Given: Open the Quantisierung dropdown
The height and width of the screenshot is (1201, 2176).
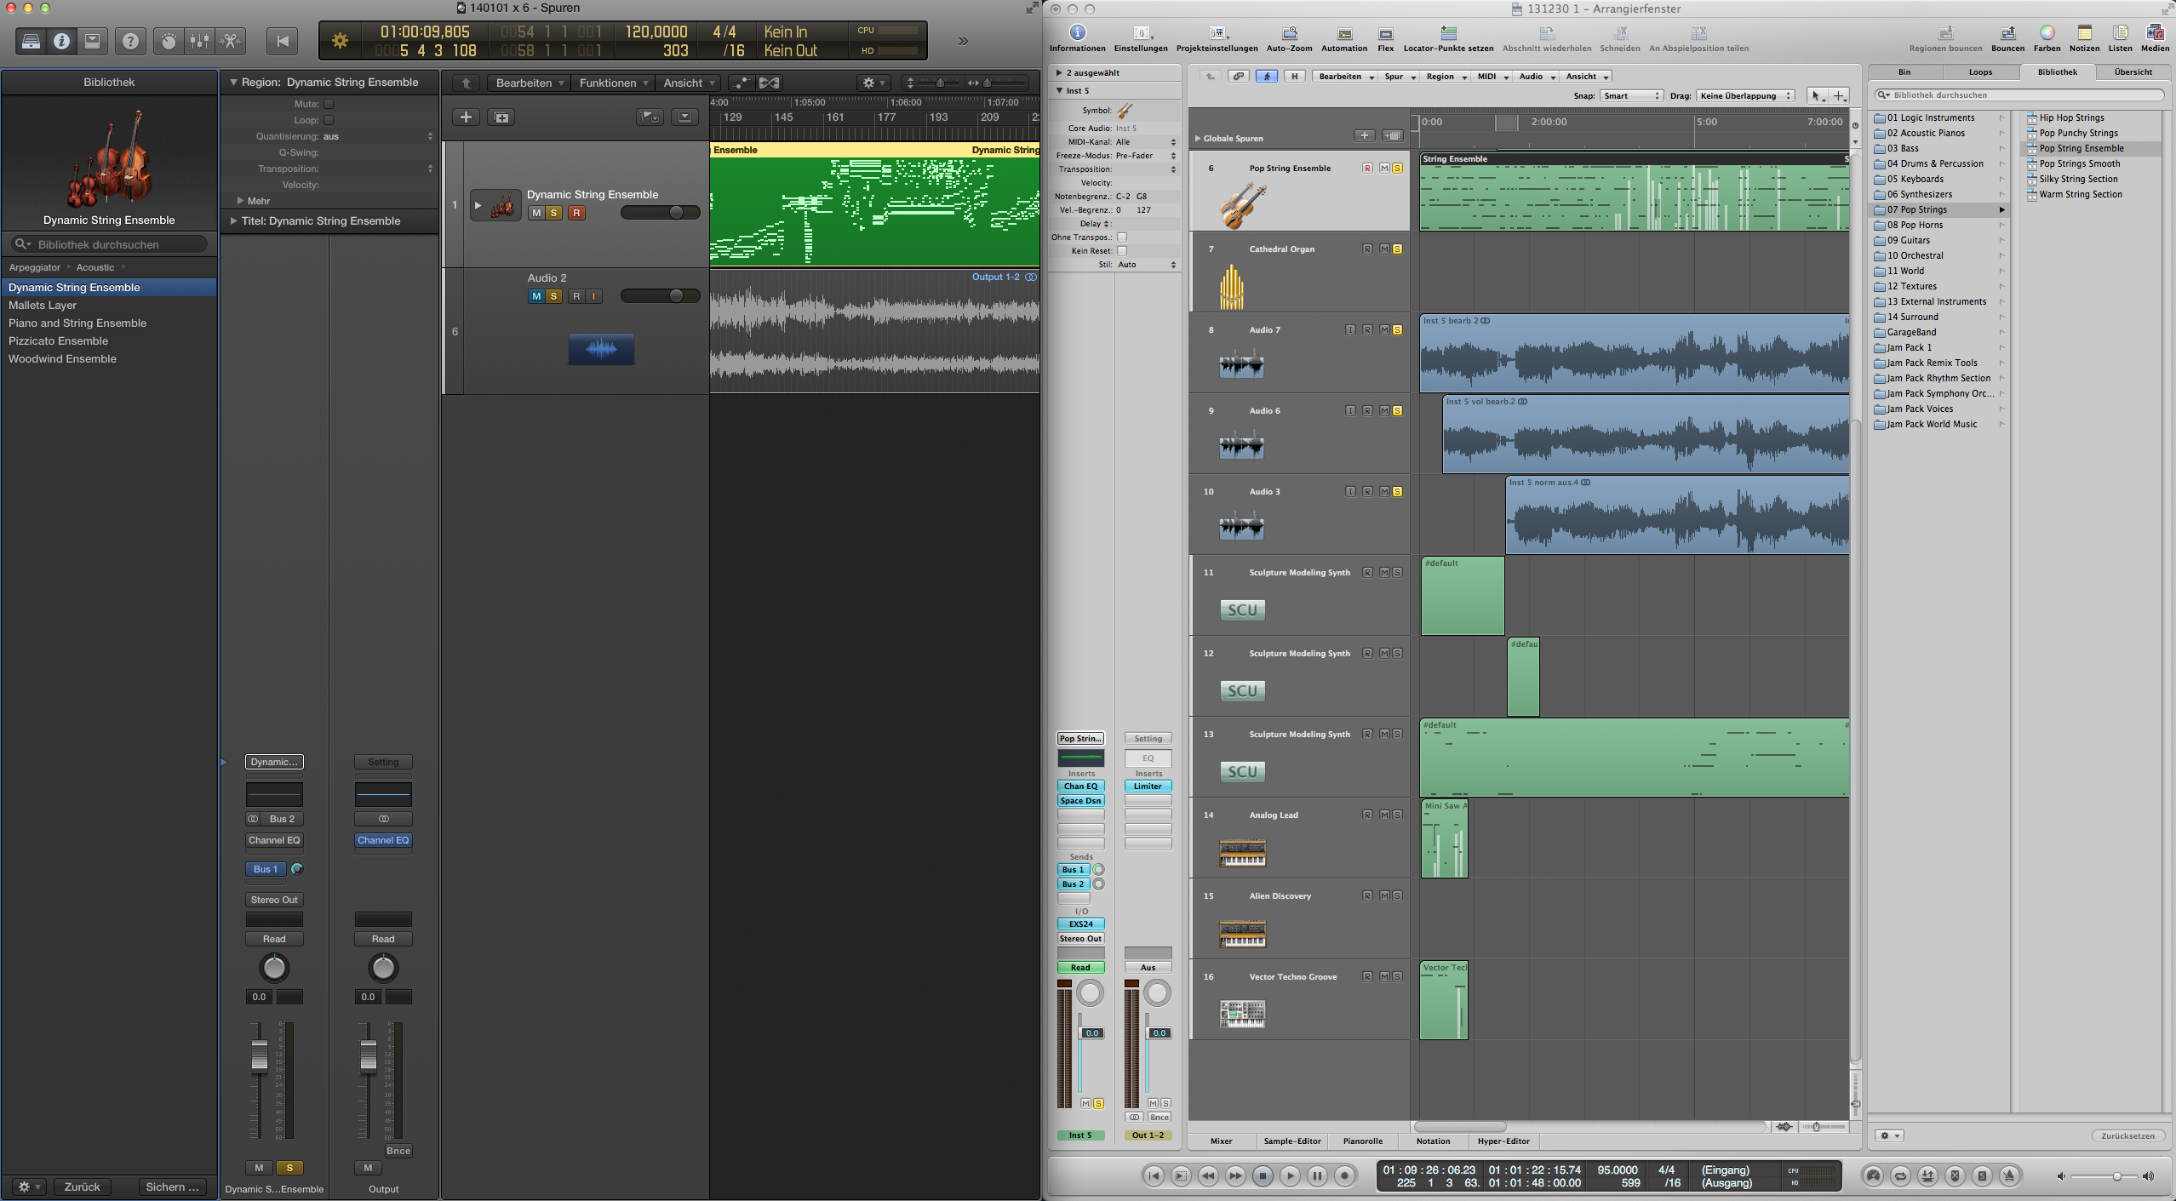Looking at the screenshot, I should pyautogui.click(x=377, y=136).
